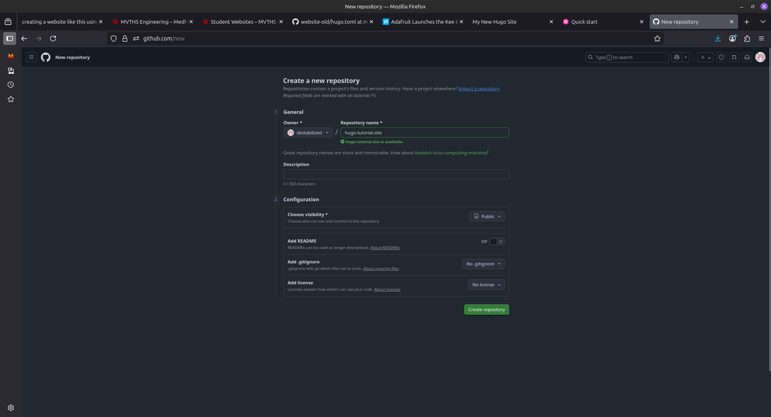The image size is (771, 417).
Task: Open the GitHub Copilot icon
Action: (677, 57)
